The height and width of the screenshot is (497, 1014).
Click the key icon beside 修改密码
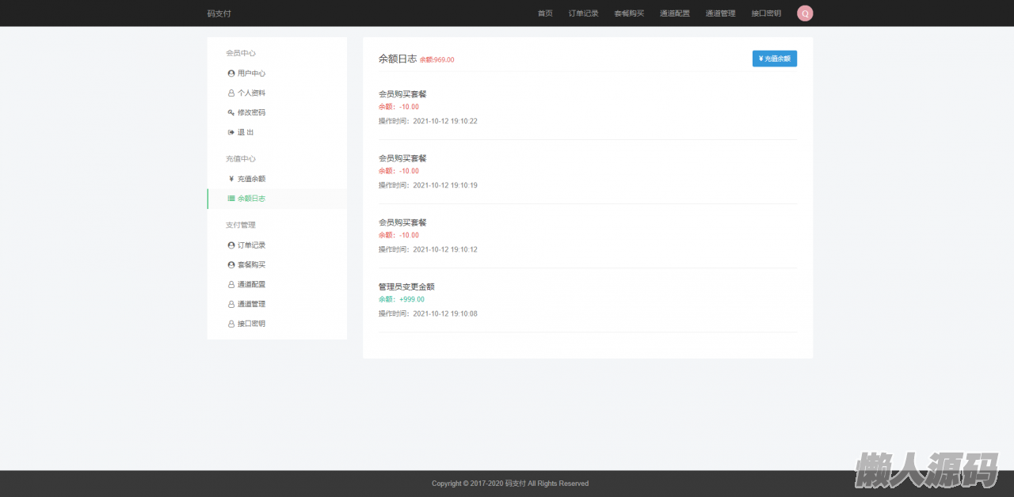[x=231, y=112]
